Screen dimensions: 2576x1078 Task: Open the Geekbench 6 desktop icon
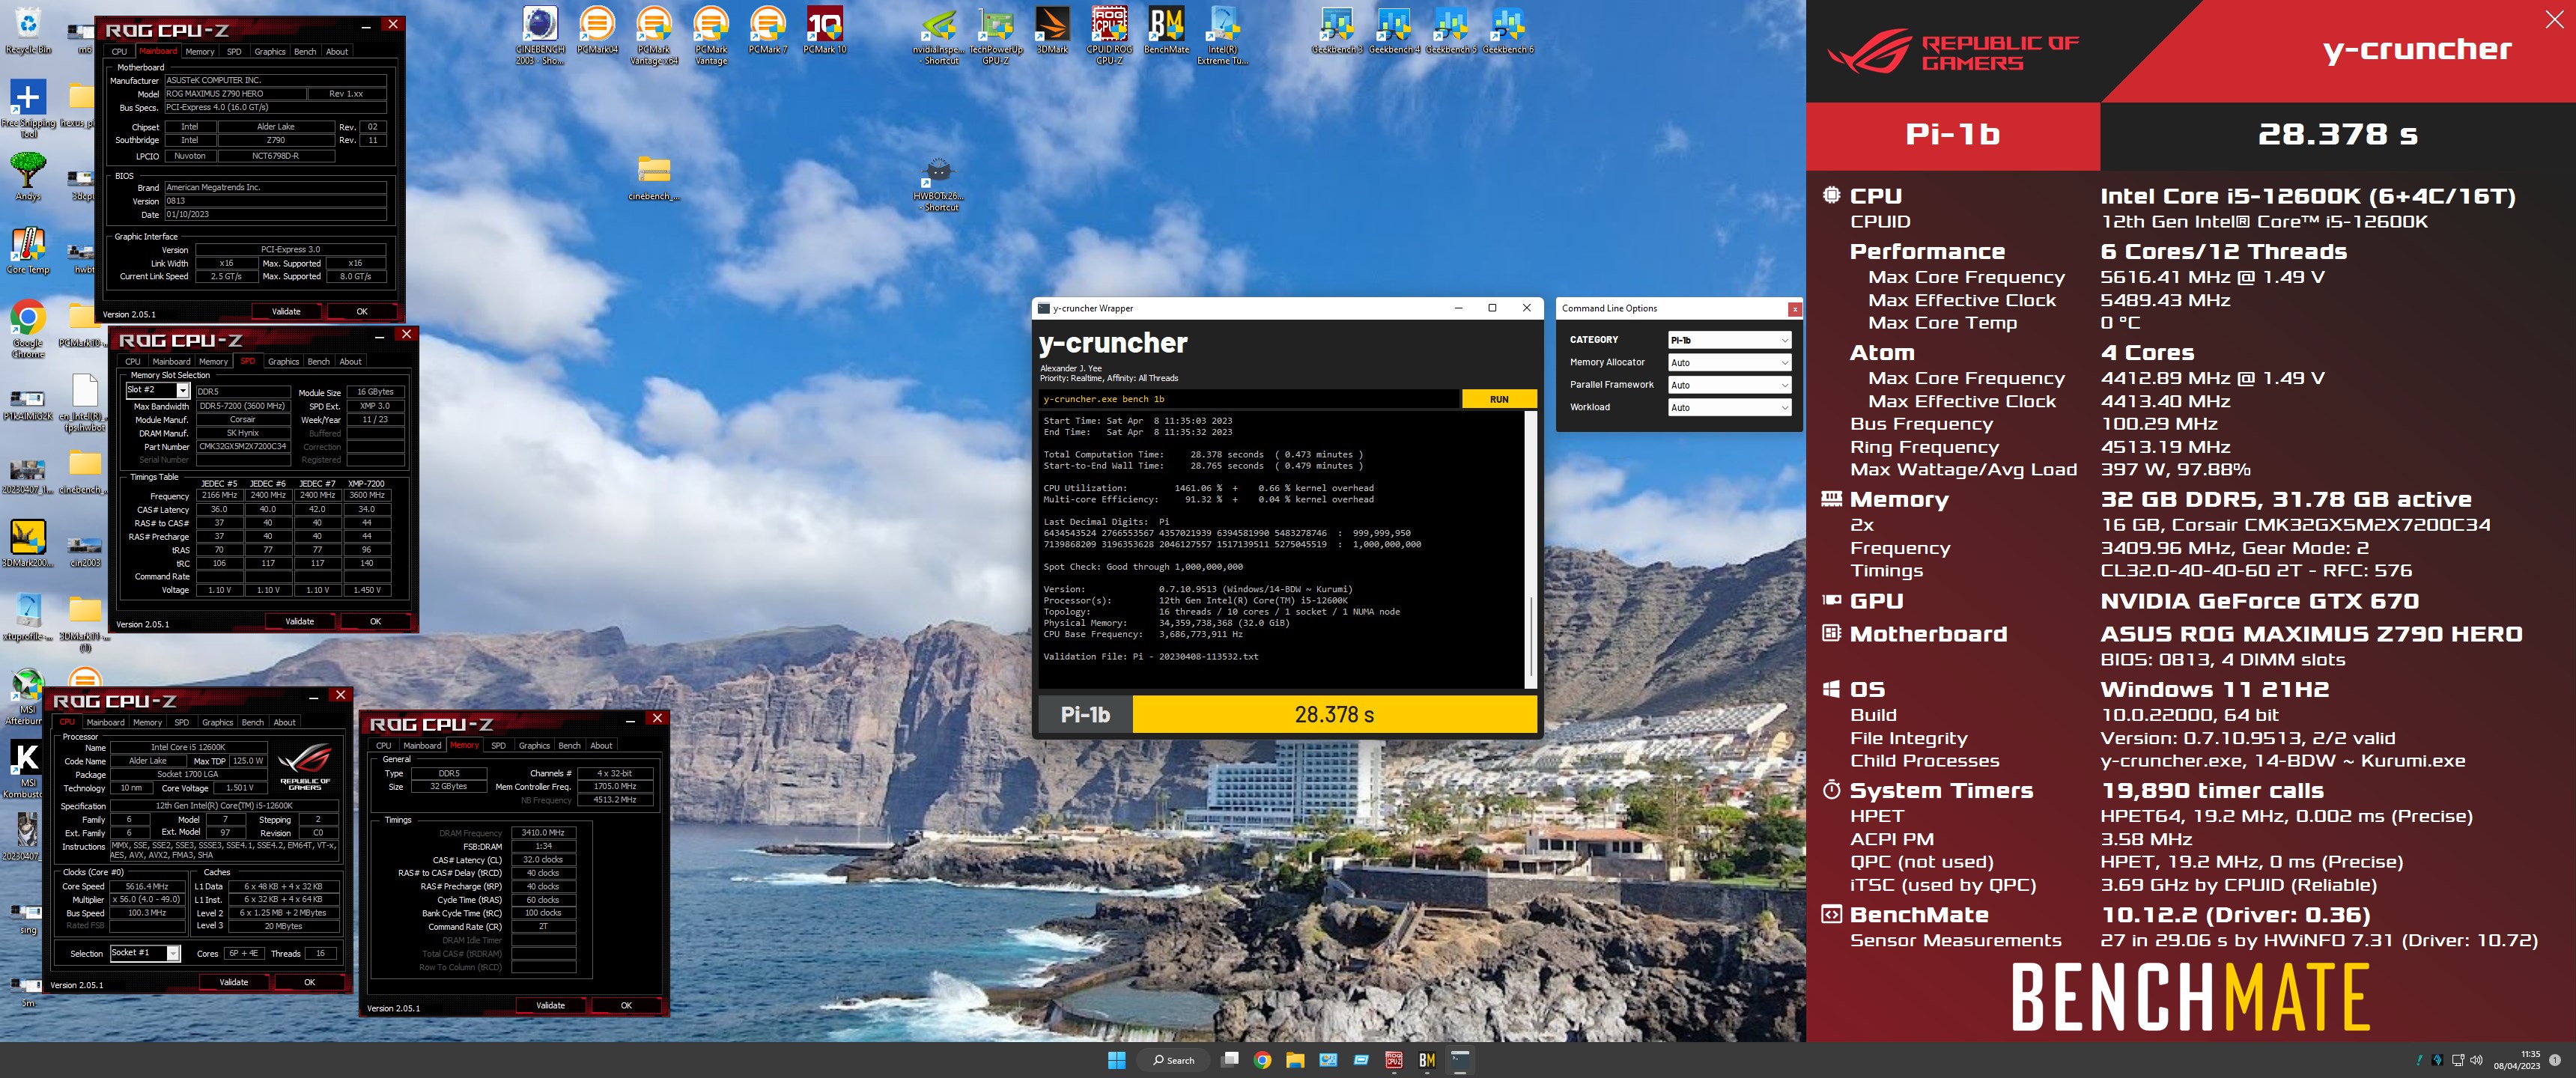tap(1508, 30)
